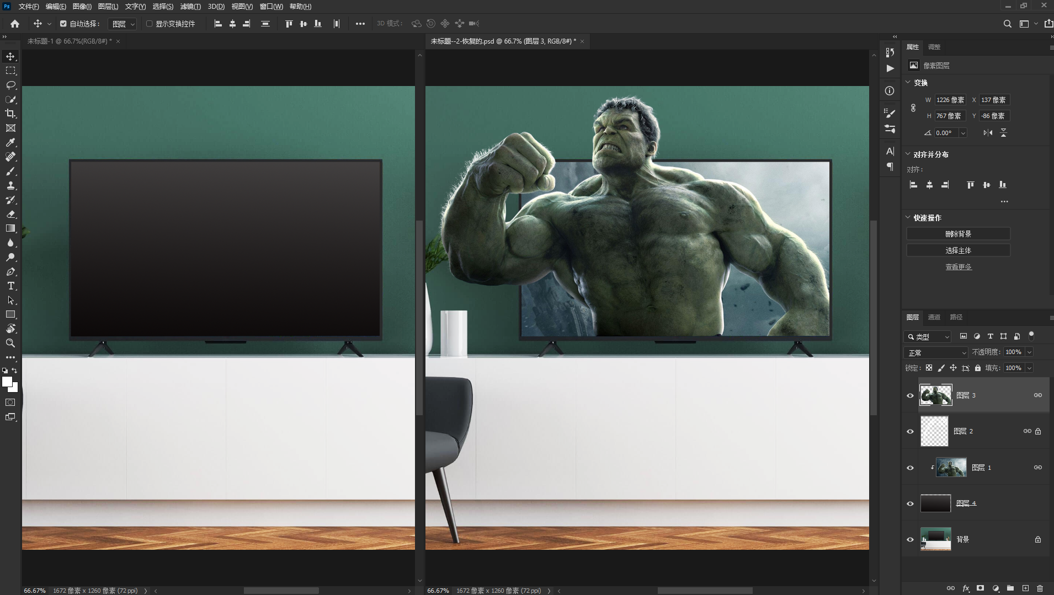Open opacity 不透明度 dropdown arrow
The image size is (1054, 595).
pos(1029,352)
